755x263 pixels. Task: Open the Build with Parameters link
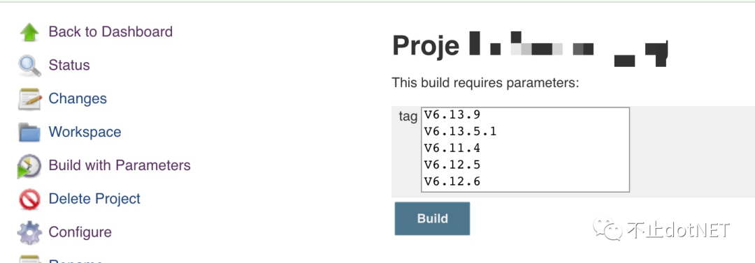pyautogui.click(x=120, y=165)
